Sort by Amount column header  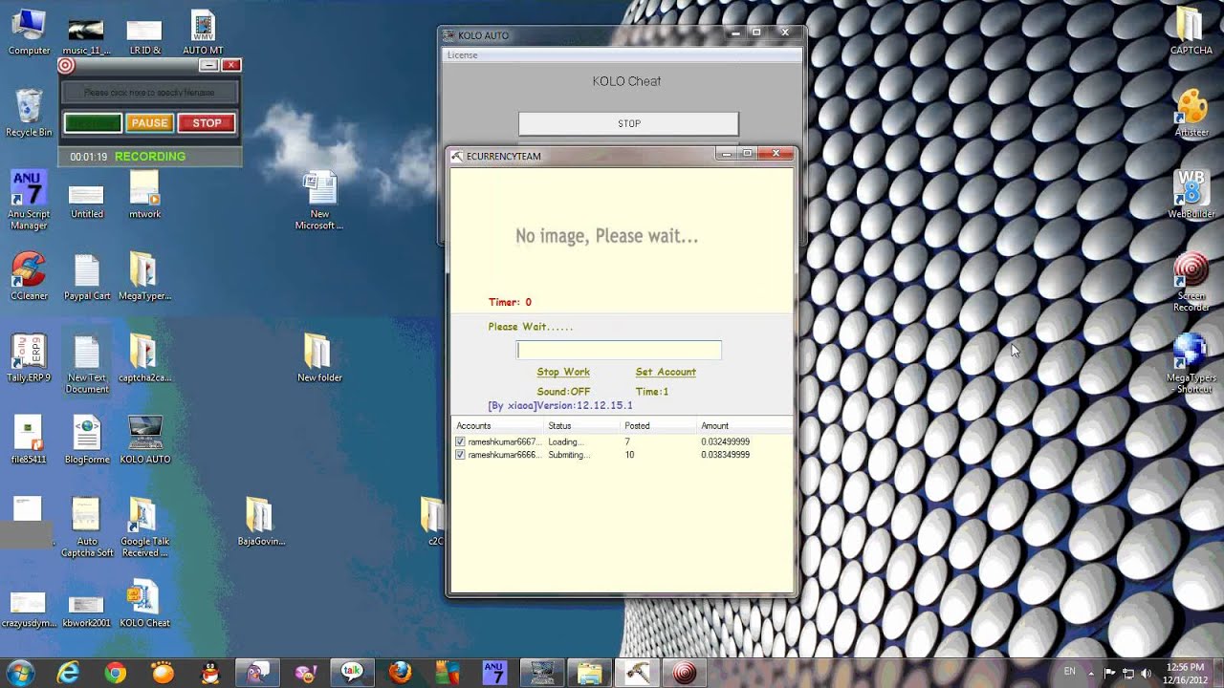tap(744, 425)
